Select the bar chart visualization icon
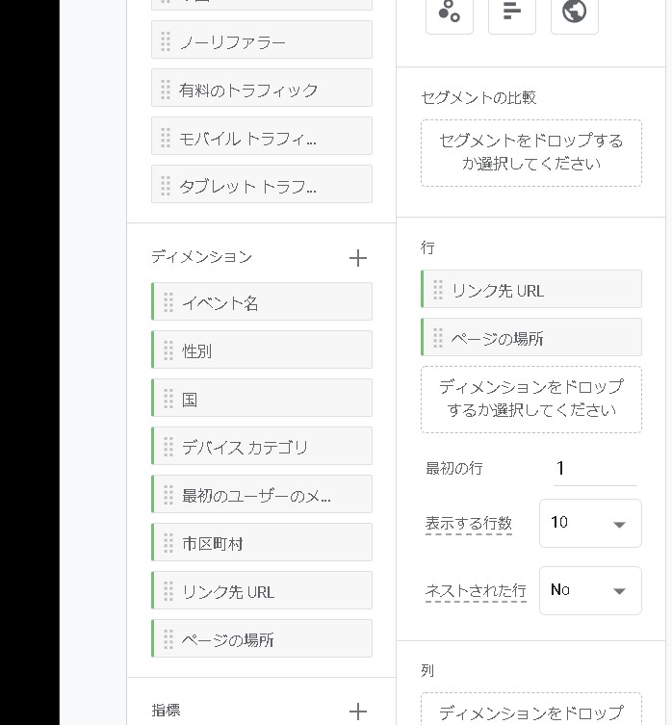 (512, 12)
